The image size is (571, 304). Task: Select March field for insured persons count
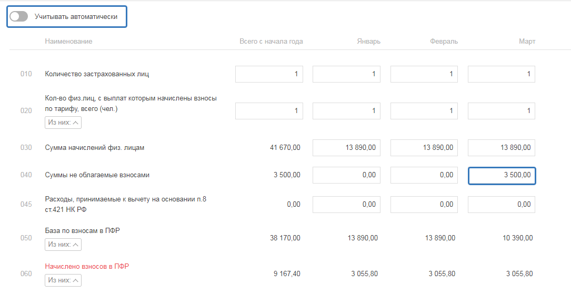501,74
